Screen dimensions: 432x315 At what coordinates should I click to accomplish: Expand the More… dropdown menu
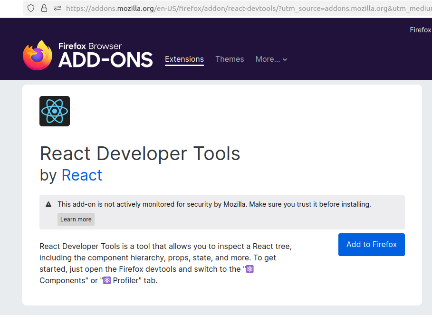(271, 59)
